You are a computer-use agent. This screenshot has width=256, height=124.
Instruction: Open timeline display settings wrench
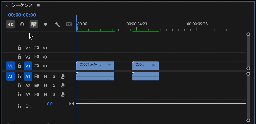[57, 24]
